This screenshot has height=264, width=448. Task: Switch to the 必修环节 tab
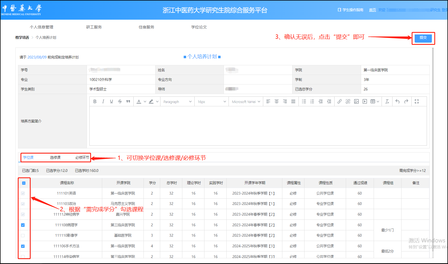pyautogui.click(x=82, y=157)
